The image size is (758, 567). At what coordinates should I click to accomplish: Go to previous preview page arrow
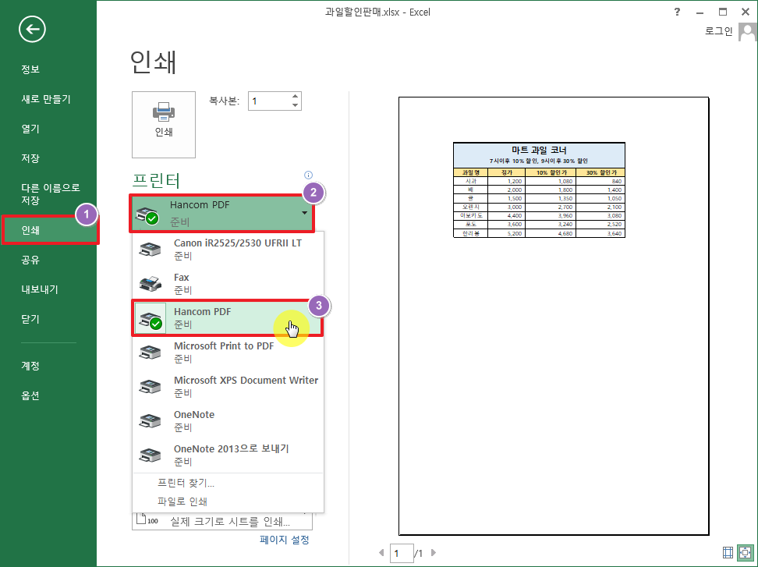pos(381,552)
